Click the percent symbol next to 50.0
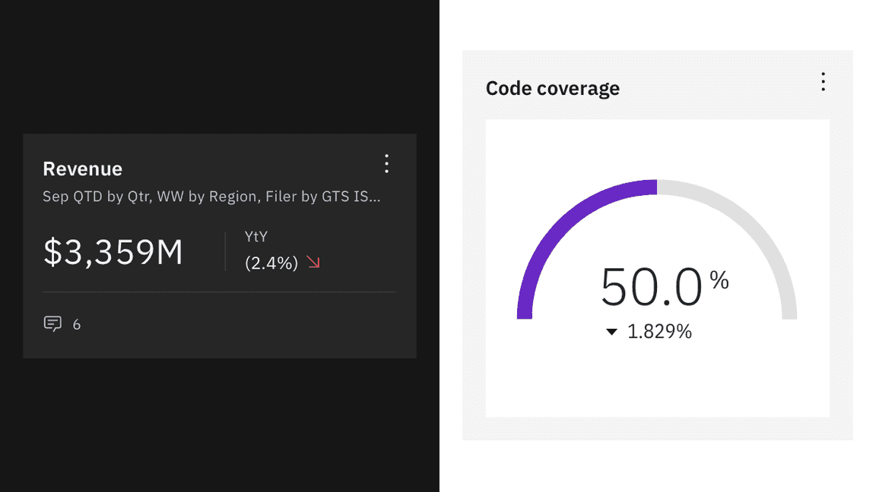Viewport: 876px width, 492px height. [x=719, y=281]
